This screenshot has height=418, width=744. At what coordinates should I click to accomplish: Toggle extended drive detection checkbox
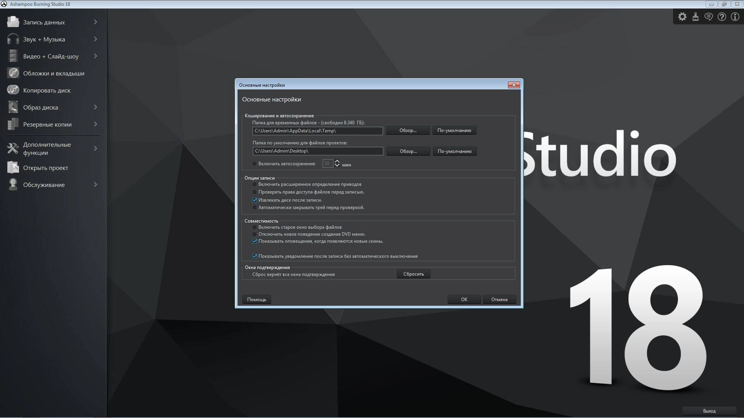[255, 184]
